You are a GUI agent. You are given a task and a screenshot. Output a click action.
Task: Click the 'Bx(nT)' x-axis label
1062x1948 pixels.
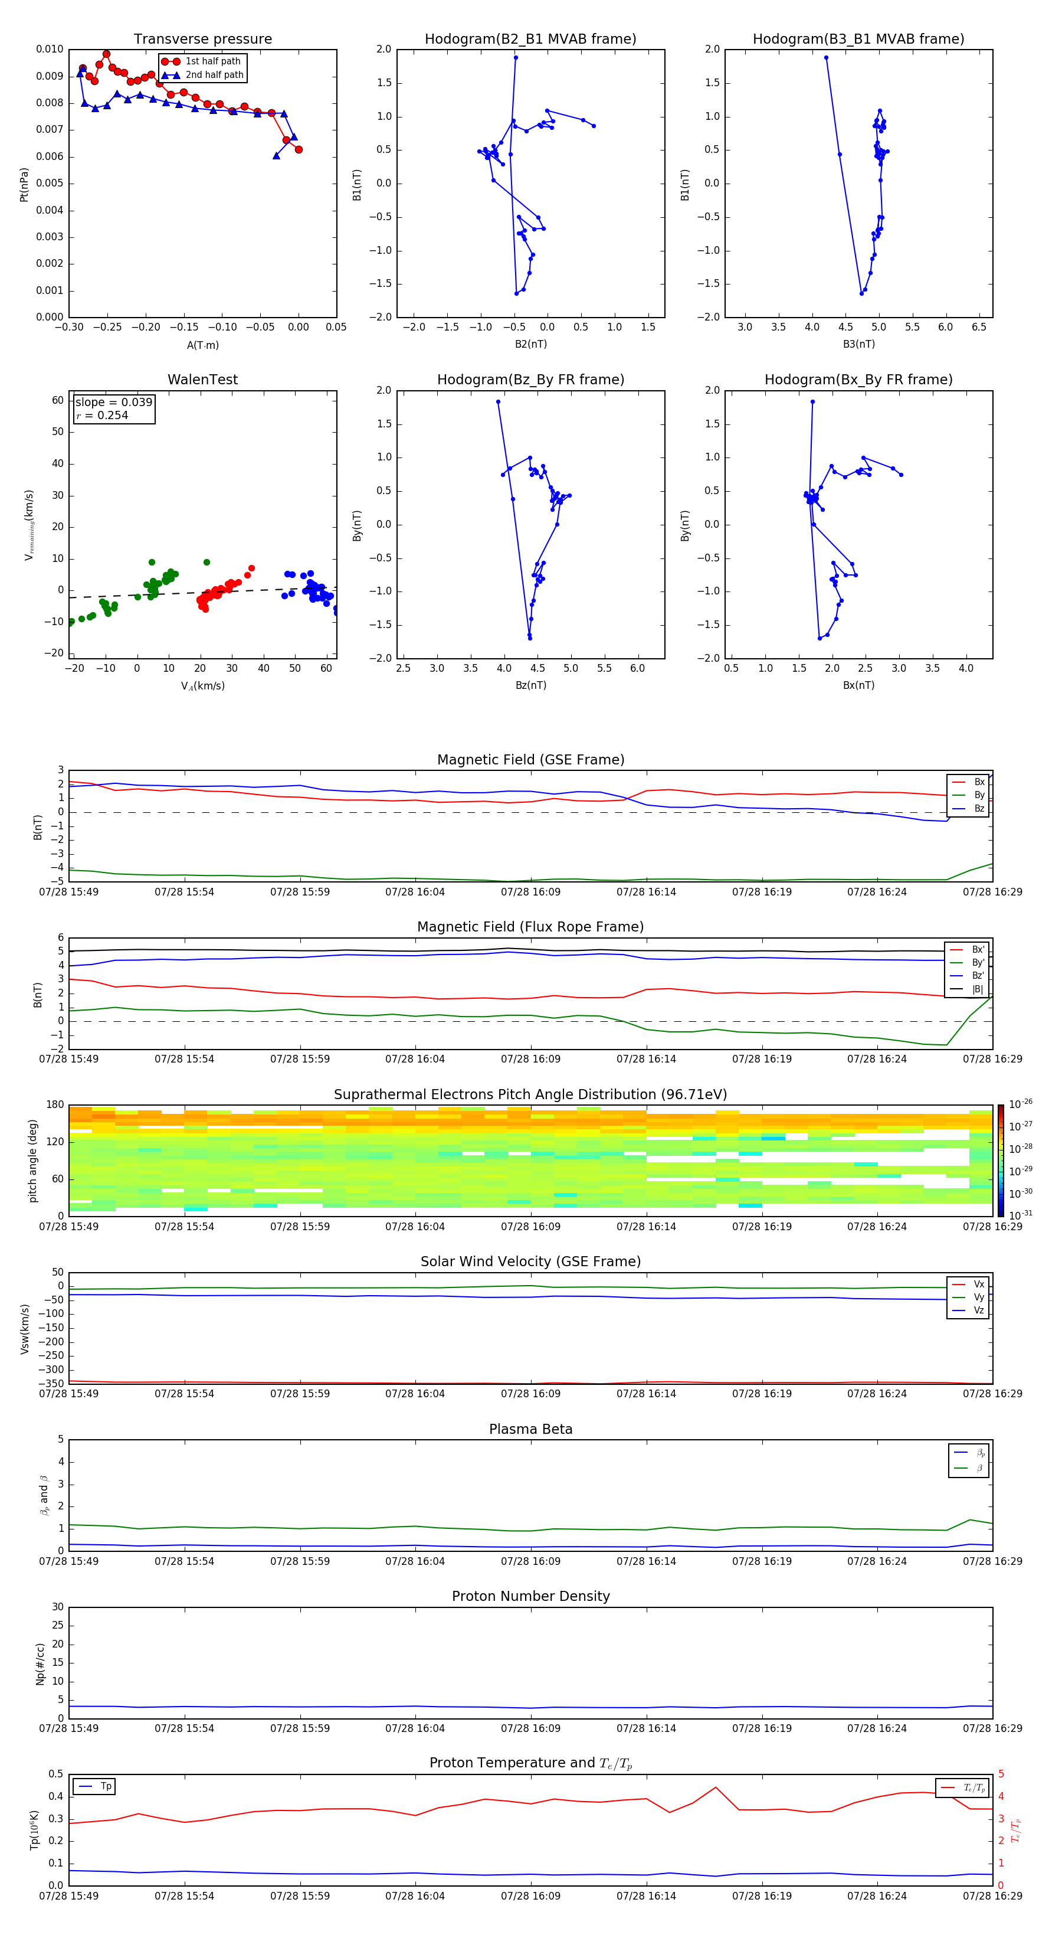point(858,685)
